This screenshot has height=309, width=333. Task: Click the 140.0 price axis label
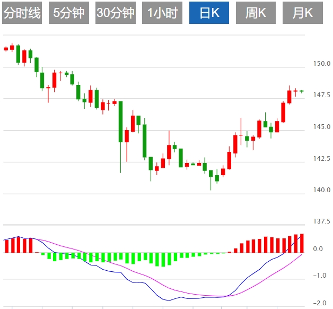321,190
